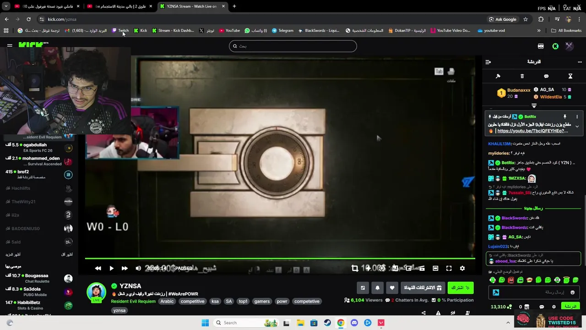Click the chat message input box
This screenshot has width=586, height=330.
(533, 292)
